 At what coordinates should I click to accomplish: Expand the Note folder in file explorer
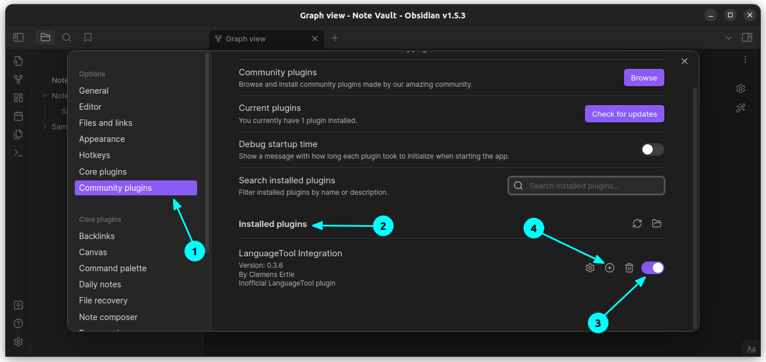44,95
